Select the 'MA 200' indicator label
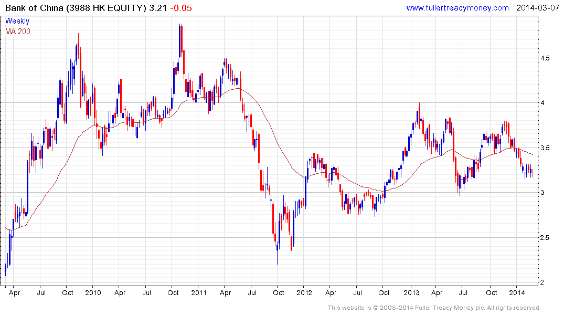The image size is (564, 315). point(18,31)
